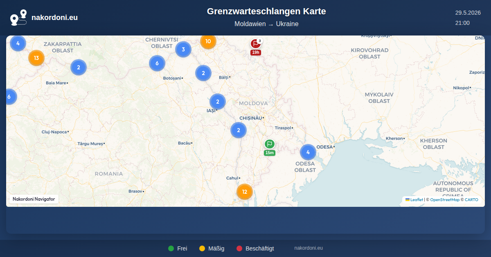Click the Moldawien → Ukraine route text
The image size is (491, 257).
pyautogui.click(x=266, y=24)
